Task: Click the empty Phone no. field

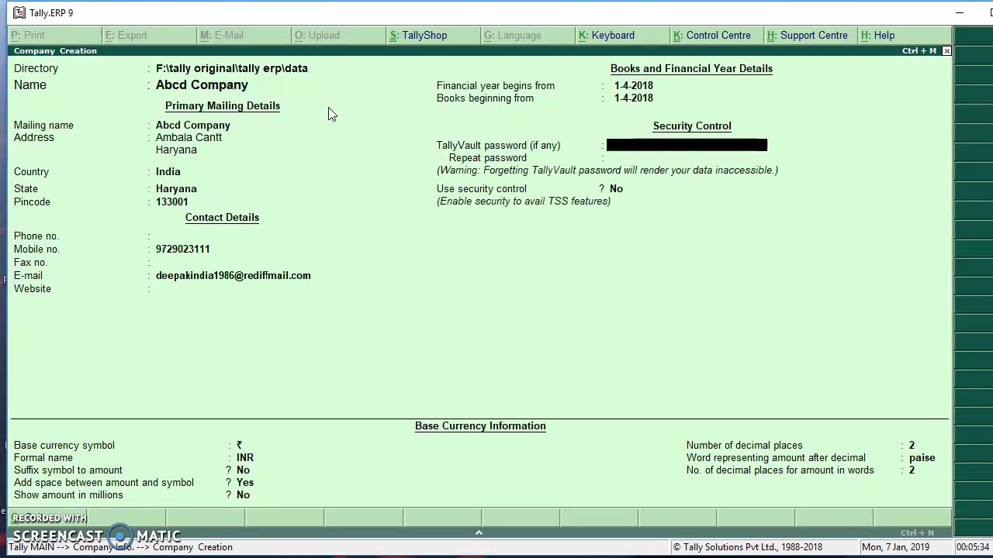Action: 233,236
